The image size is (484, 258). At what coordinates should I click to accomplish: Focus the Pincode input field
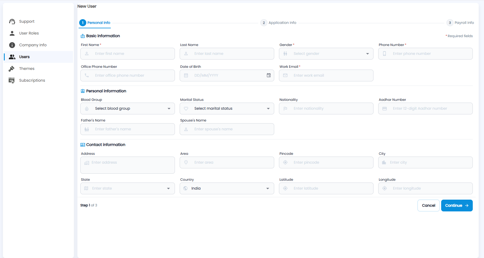pos(326,162)
